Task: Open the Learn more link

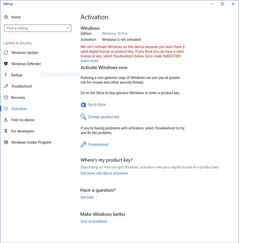Action: tap(89, 61)
